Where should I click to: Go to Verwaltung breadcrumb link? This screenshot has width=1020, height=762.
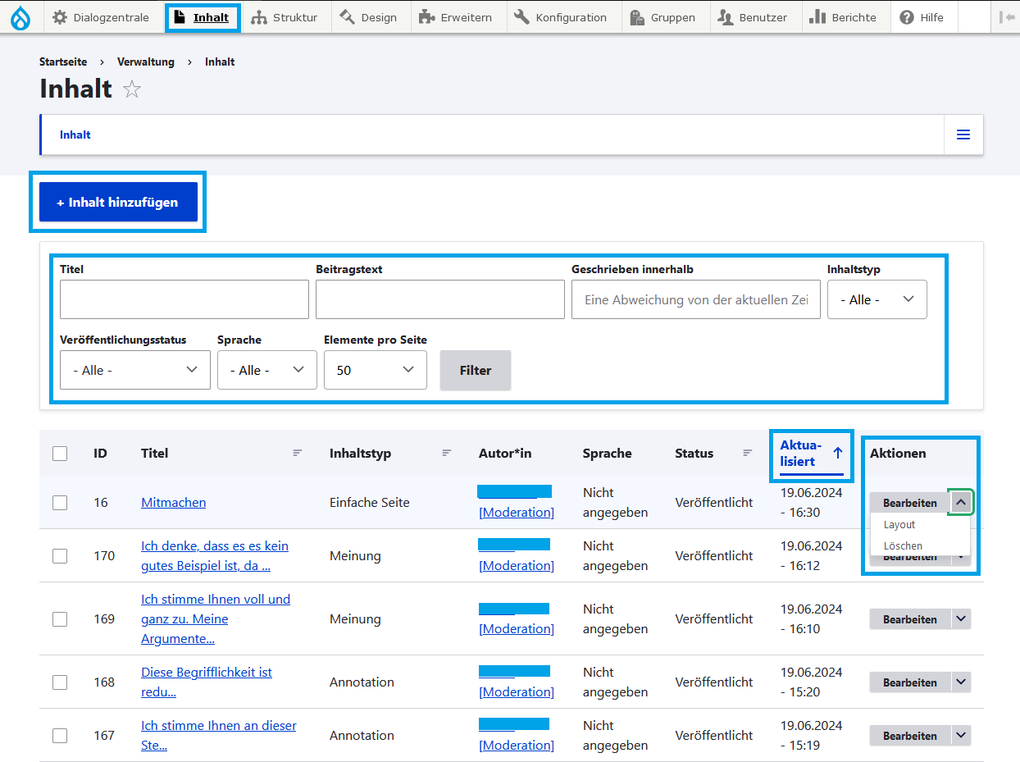146,62
